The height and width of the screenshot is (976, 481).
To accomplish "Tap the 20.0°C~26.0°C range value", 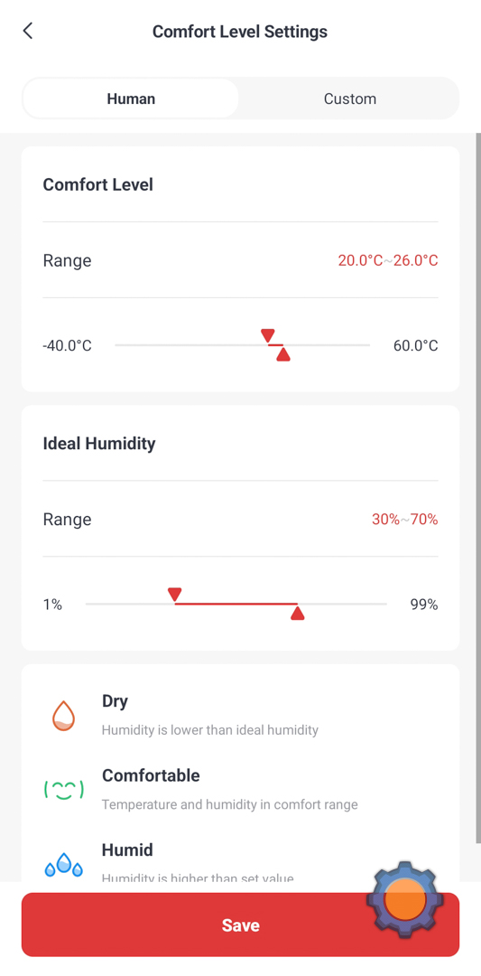I will coord(388,260).
